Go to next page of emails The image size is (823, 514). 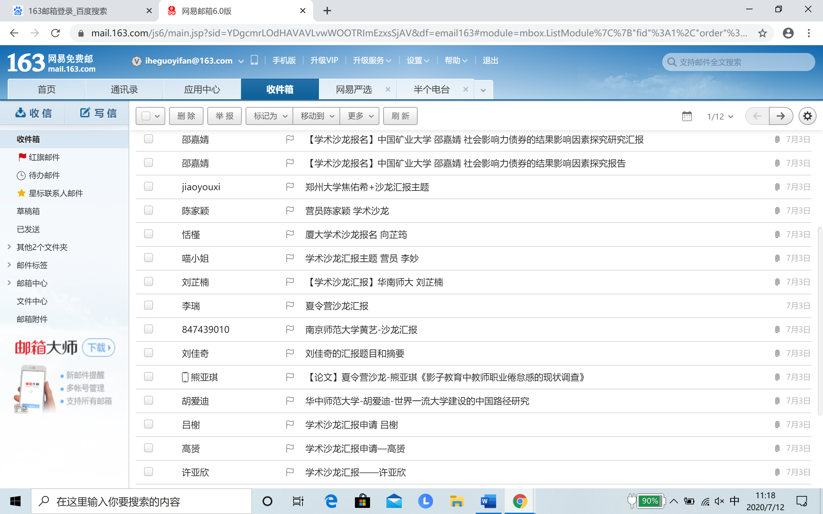coord(781,116)
